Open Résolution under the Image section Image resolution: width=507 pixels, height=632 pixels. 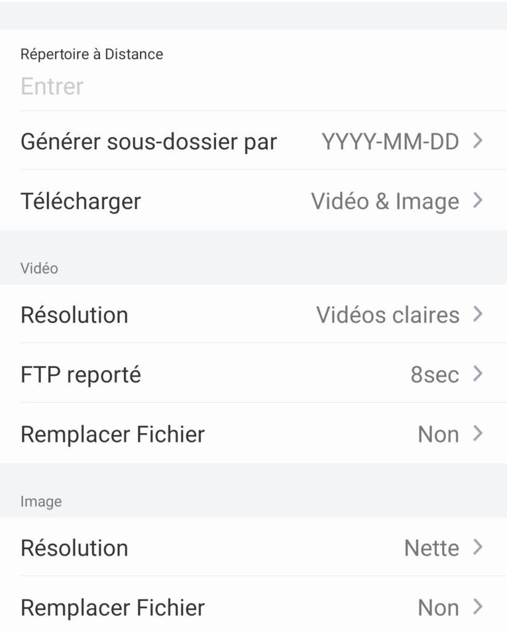coord(75,548)
